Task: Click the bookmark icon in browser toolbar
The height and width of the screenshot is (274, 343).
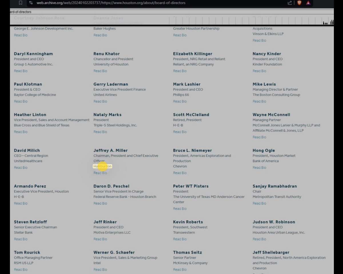Action: coord(20,3)
